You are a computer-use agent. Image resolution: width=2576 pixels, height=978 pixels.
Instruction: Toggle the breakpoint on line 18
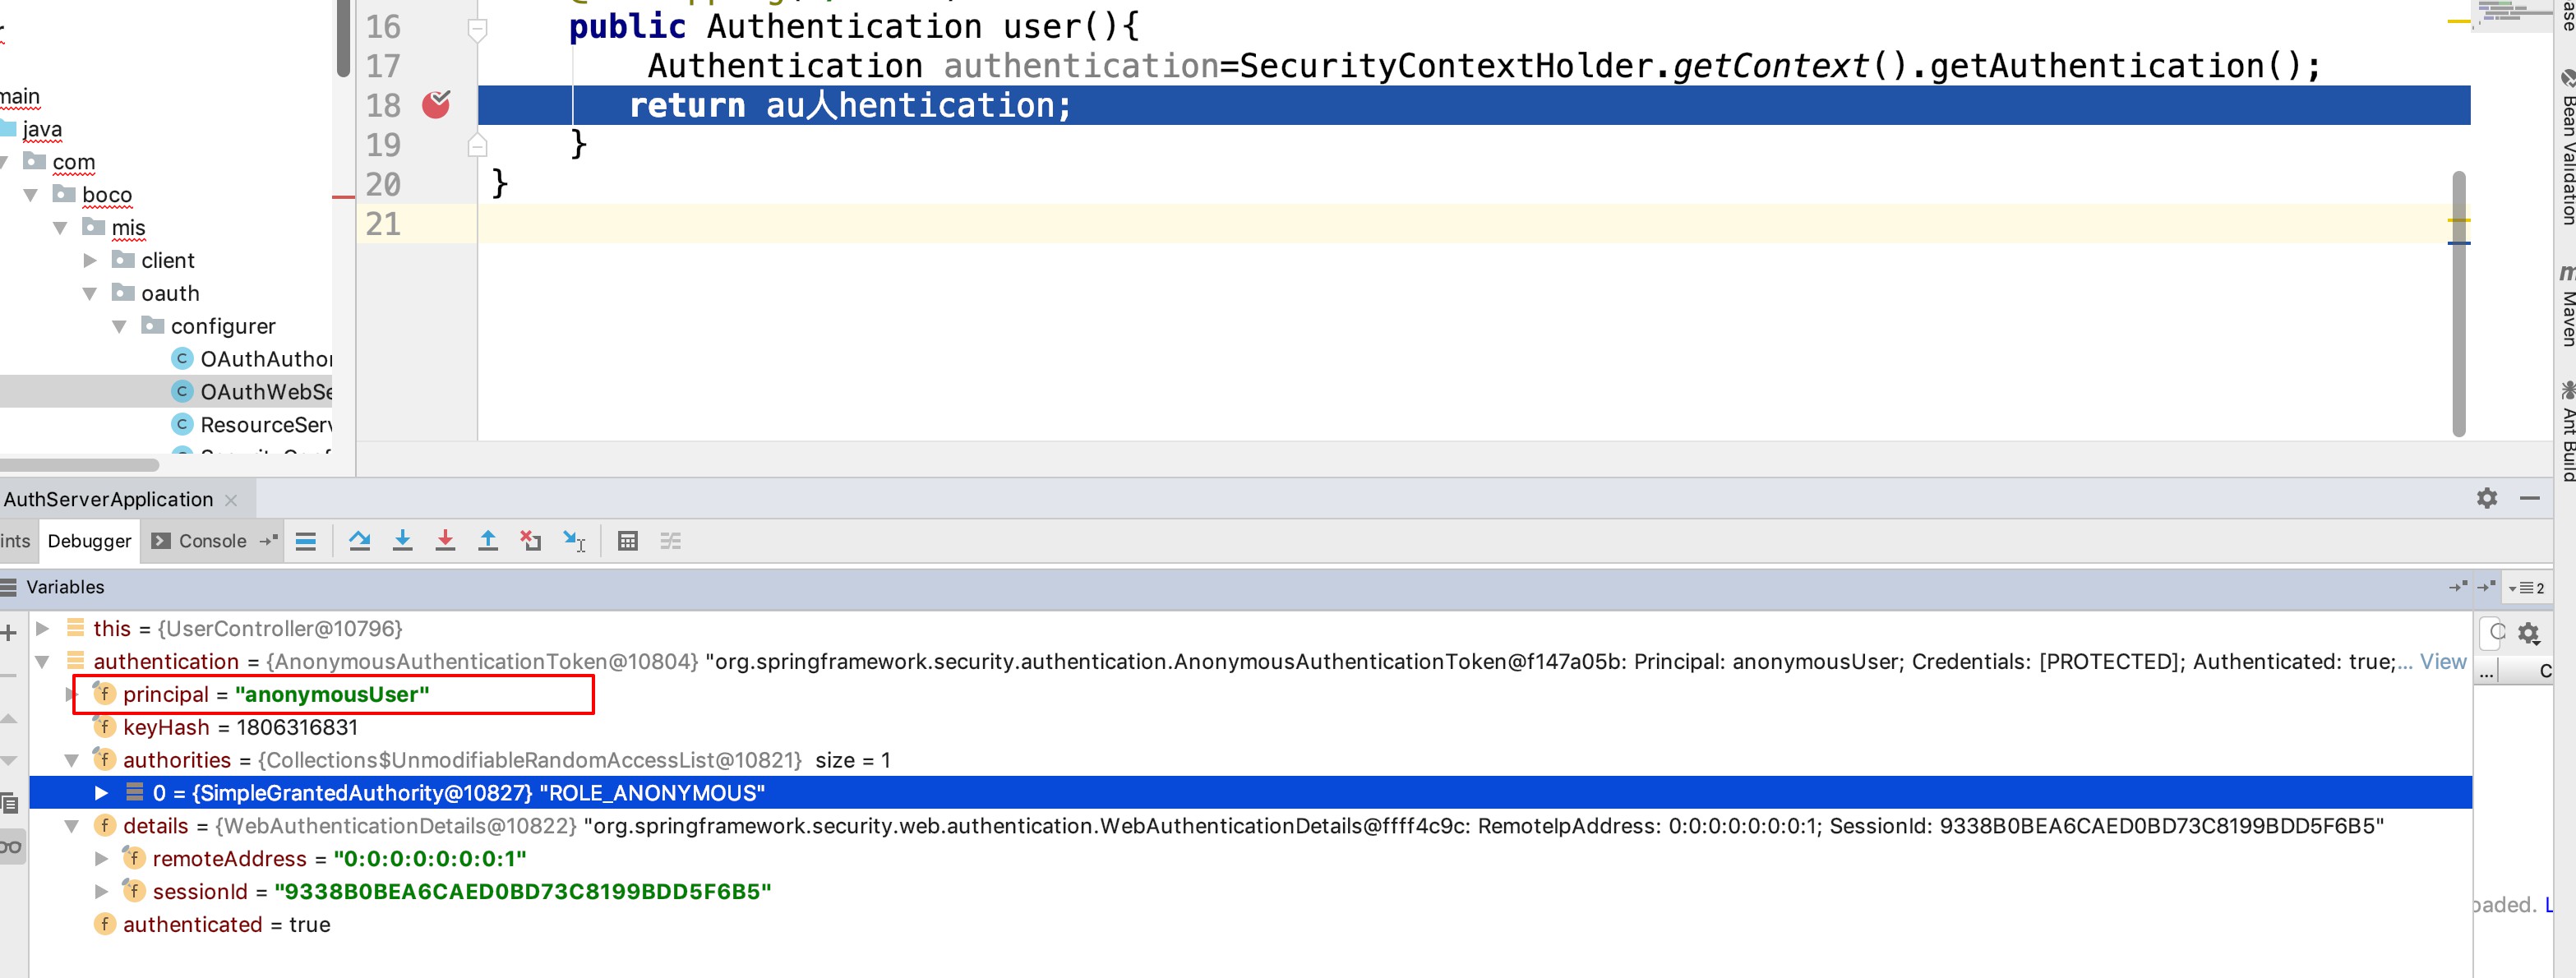pyautogui.click(x=436, y=105)
